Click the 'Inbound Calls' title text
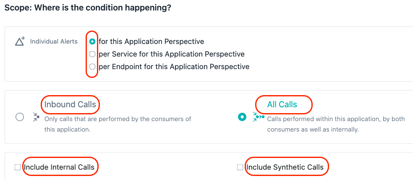 point(70,104)
